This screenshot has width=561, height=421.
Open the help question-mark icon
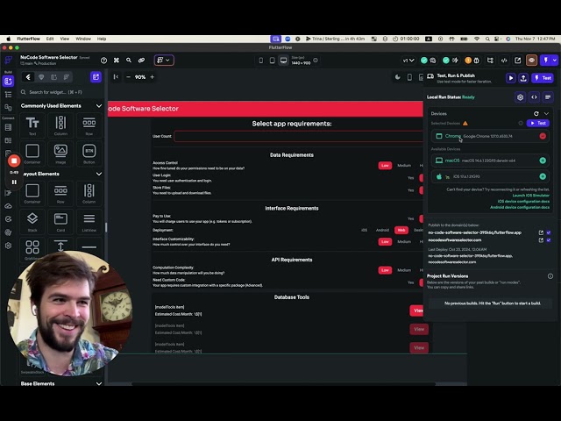click(x=103, y=61)
